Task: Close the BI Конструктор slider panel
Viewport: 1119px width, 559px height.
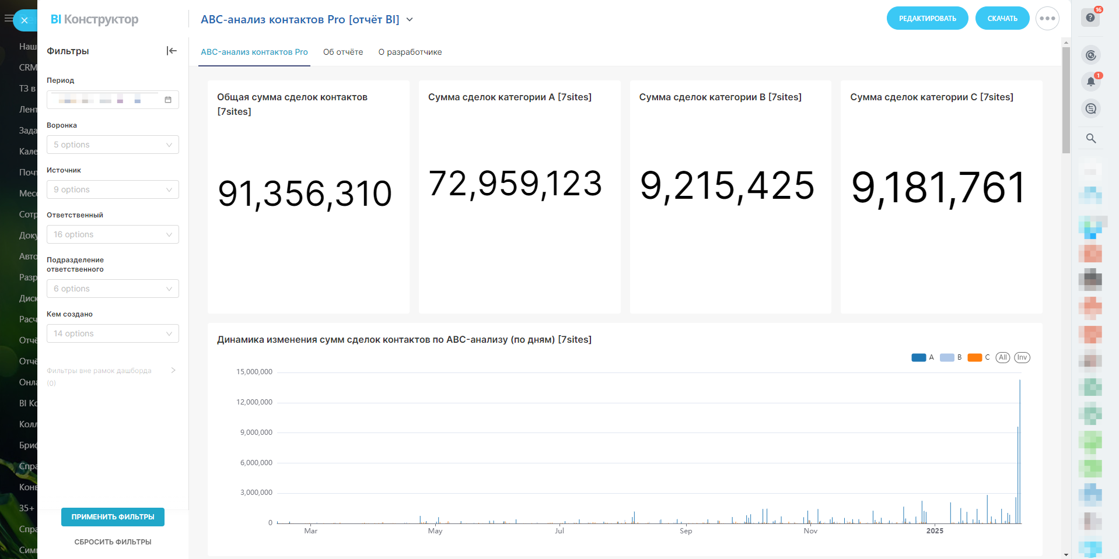Action: [25, 20]
